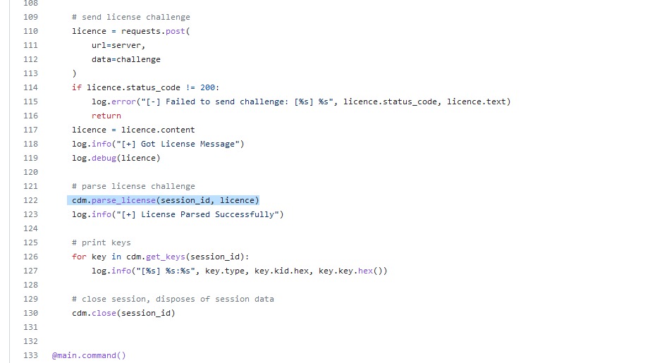
Task: Click line number 122
Action: 32,200
